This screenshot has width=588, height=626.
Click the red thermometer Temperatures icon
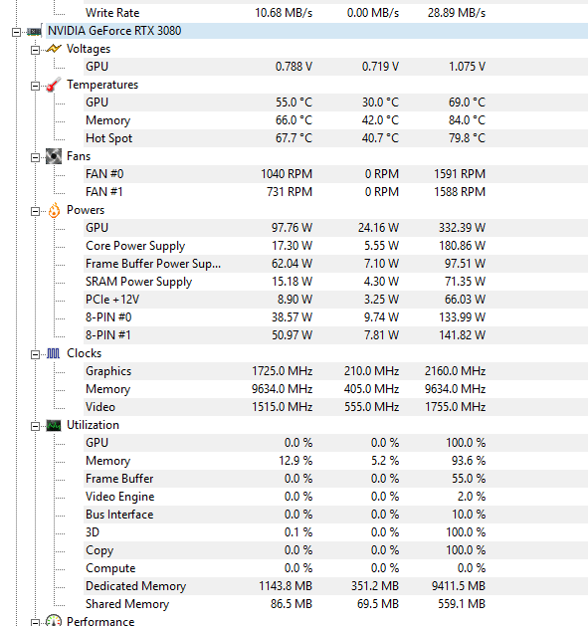click(54, 85)
